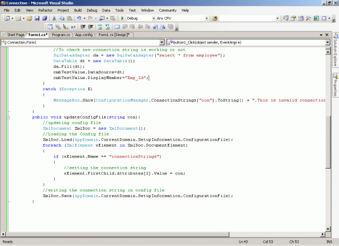Viewport: 339px width, 246px height.
Task: Open the Properties Window toolbar icon
Action: (x=293, y=19)
